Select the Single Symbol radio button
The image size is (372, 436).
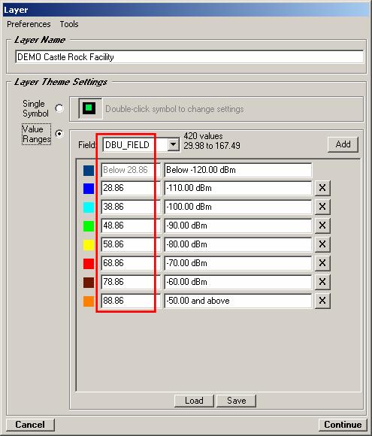59,108
